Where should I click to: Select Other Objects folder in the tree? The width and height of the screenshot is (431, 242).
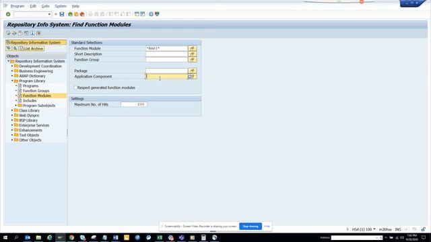(30, 140)
